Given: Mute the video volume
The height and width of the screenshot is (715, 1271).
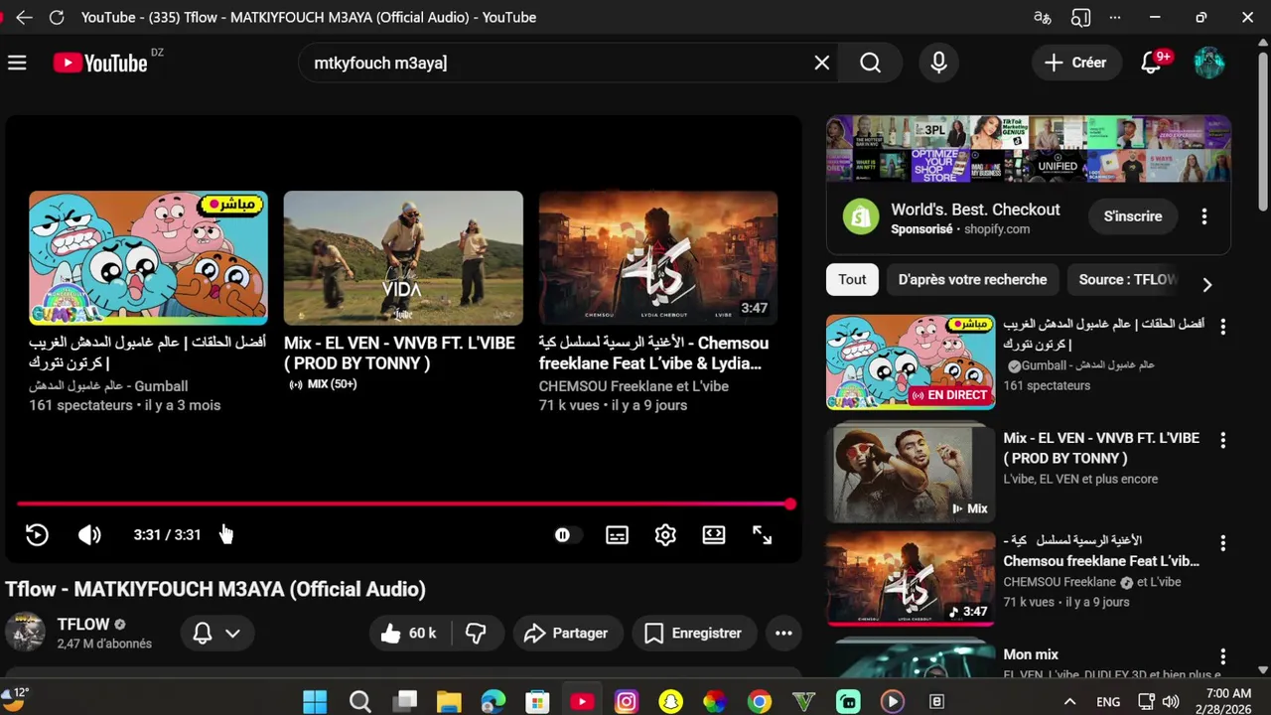Looking at the screenshot, I should point(89,535).
